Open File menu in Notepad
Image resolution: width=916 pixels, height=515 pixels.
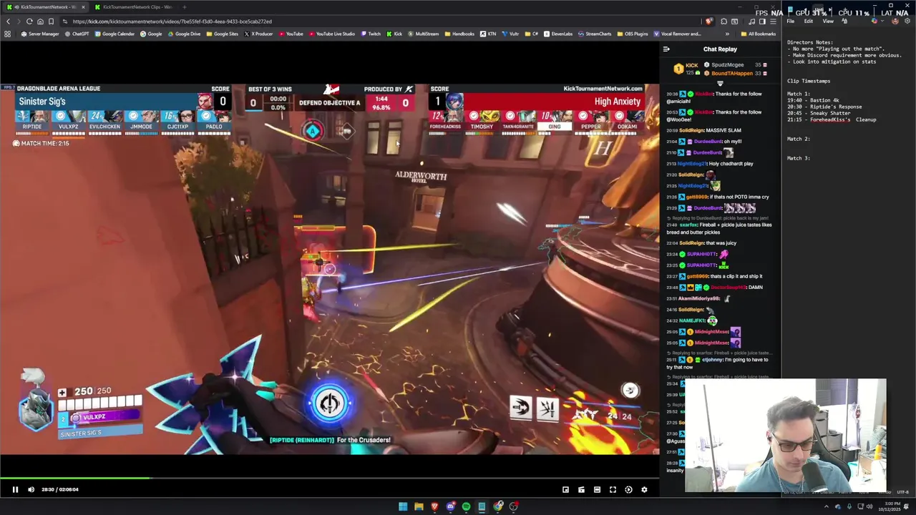(x=790, y=21)
